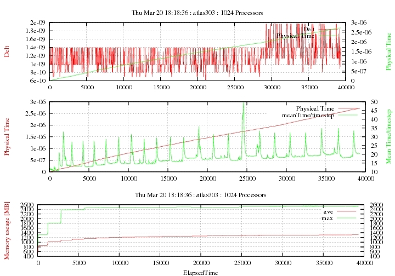Click the '6e-10' tick label

tap(37, 81)
